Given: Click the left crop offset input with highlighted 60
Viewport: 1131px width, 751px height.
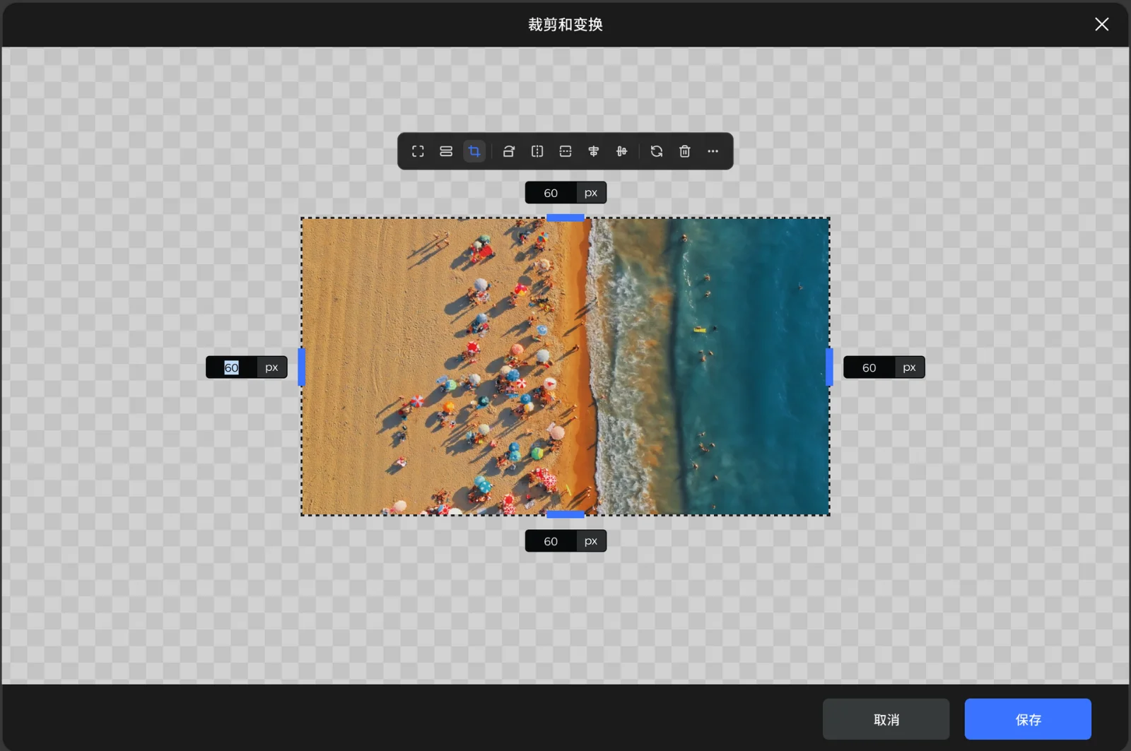Looking at the screenshot, I should tap(231, 367).
